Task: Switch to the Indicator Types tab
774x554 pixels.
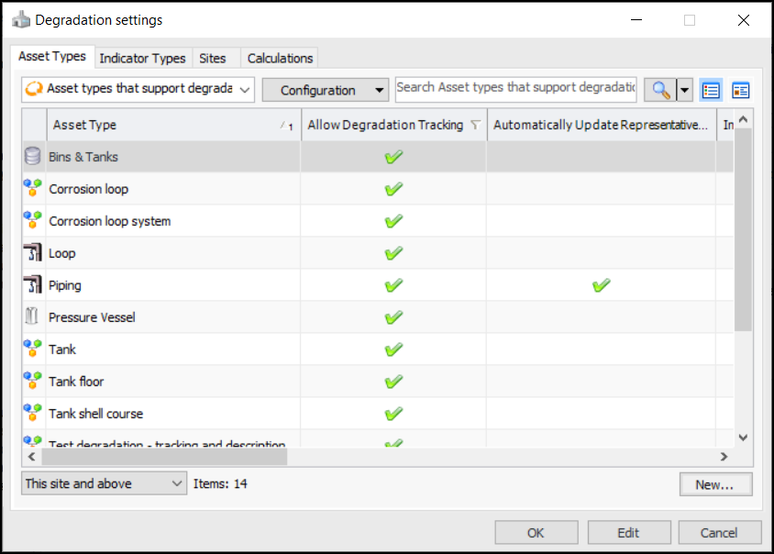Action: 142,58
